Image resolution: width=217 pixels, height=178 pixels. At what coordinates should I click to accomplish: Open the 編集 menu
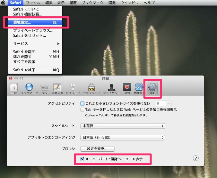pyautogui.click(x=49, y=3)
